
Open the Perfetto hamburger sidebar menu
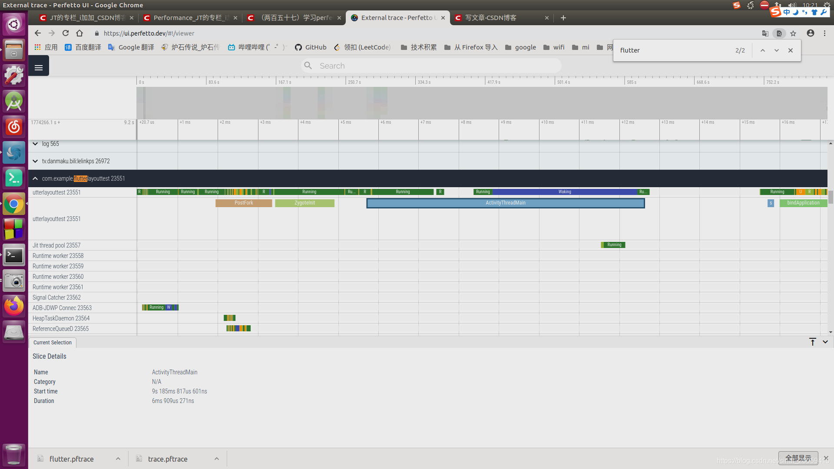pyautogui.click(x=39, y=67)
